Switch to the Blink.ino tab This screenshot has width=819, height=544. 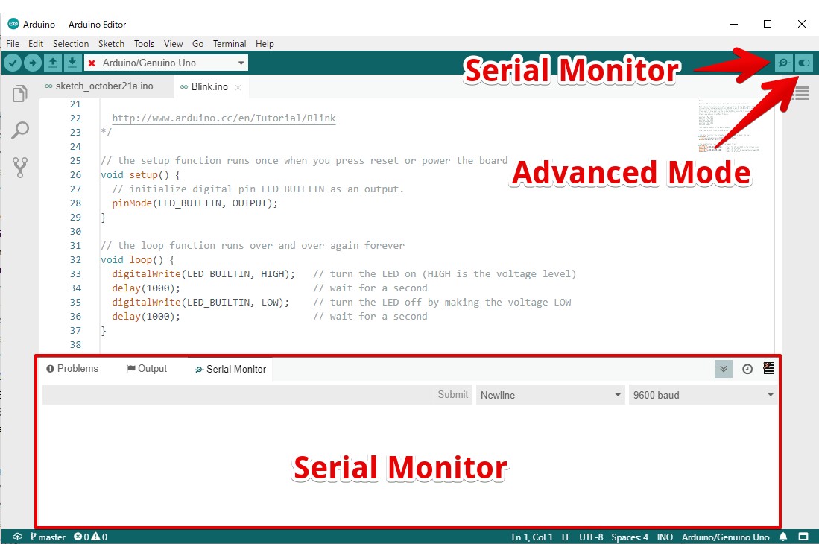click(210, 87)
